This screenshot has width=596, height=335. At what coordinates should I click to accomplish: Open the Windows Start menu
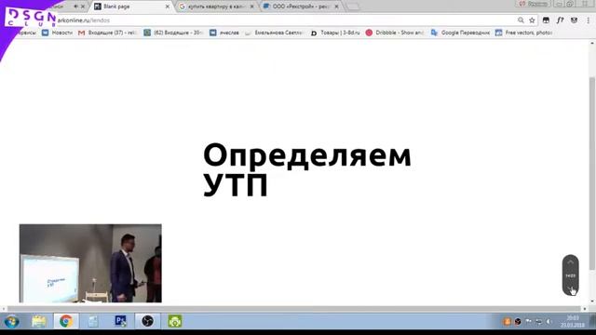point(12,321)
